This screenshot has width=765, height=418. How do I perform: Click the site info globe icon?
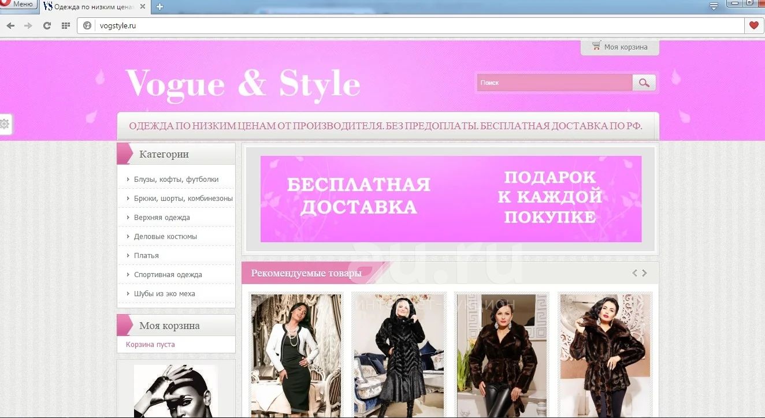87,25
